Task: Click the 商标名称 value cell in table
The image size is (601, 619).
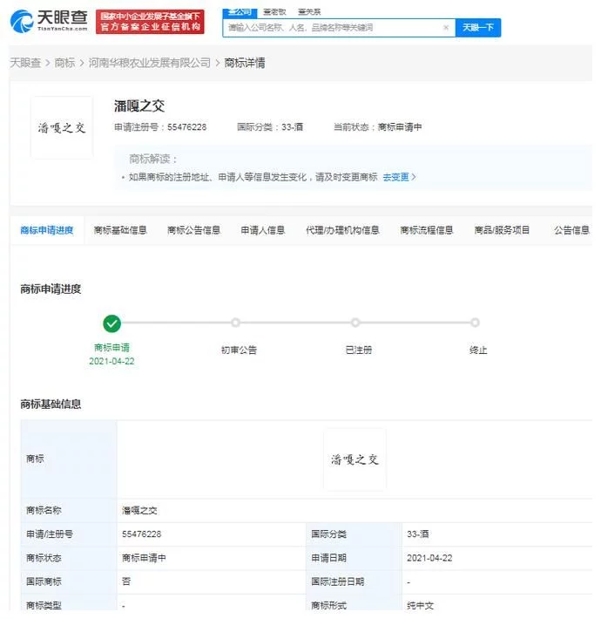Action: (355, 510)
